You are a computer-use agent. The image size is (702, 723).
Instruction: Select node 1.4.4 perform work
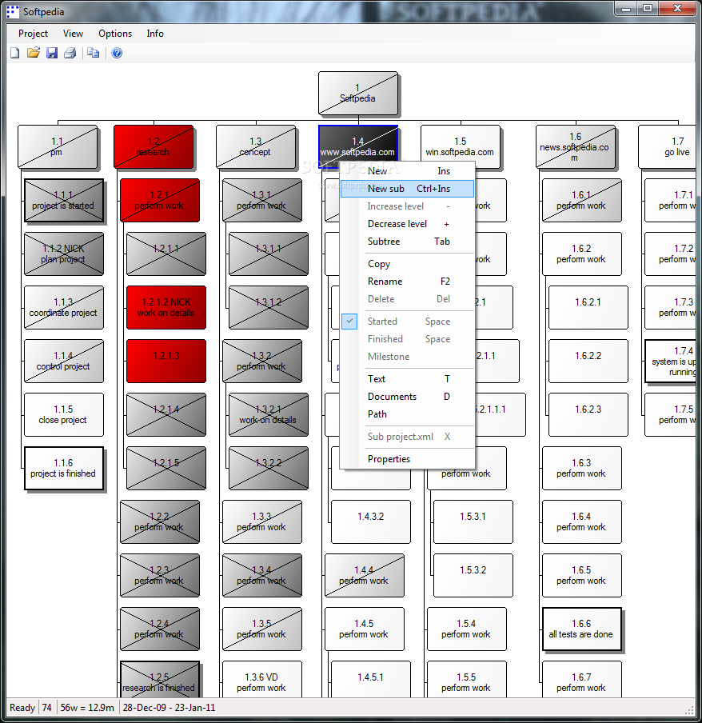[x=365, y=576]
